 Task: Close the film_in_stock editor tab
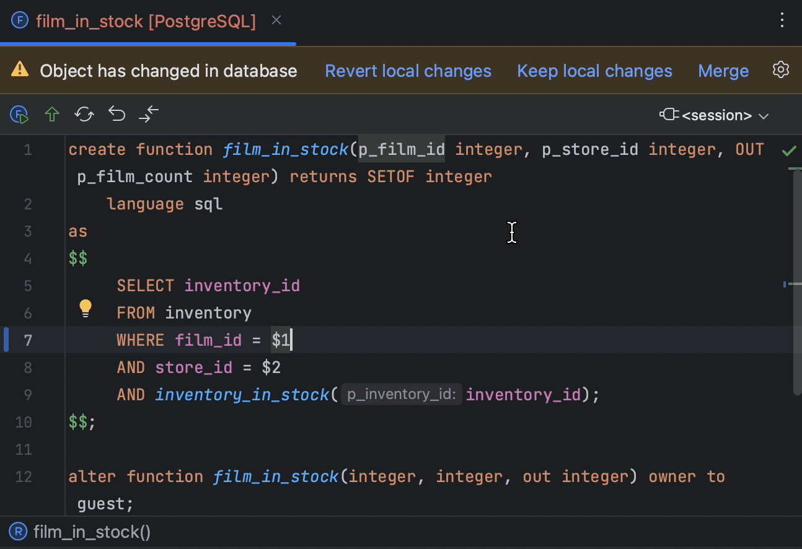[x=276, y=21]
